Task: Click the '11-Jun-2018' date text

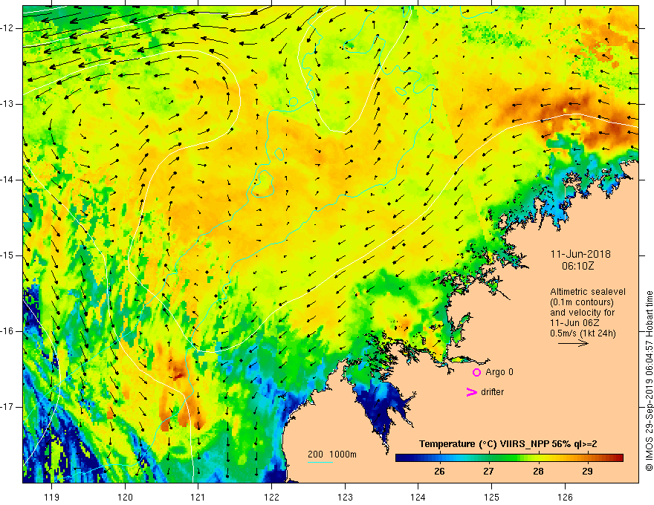Action: (x=580, y=254)
